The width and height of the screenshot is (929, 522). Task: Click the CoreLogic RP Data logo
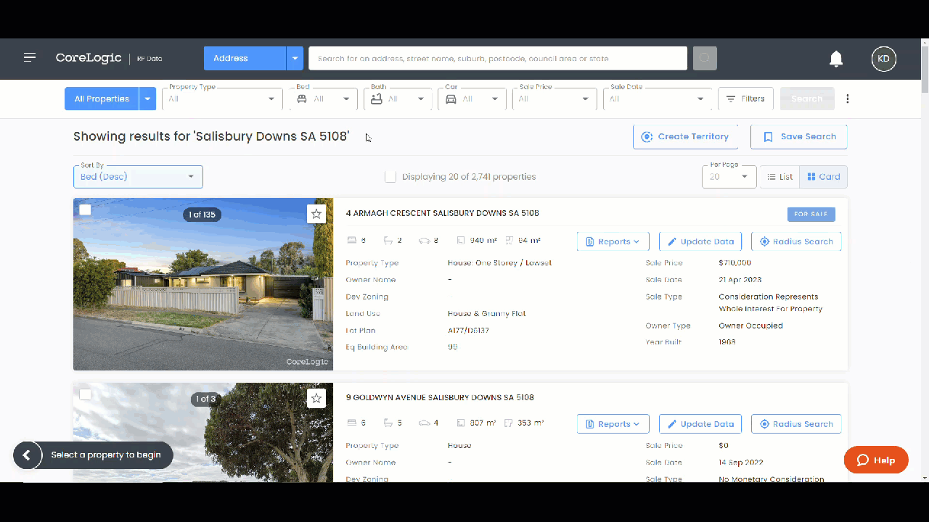click(x=109, y=58)
